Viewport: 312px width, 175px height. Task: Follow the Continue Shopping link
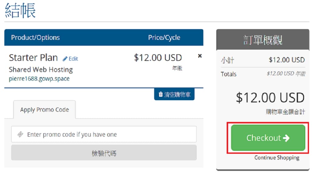277,158
